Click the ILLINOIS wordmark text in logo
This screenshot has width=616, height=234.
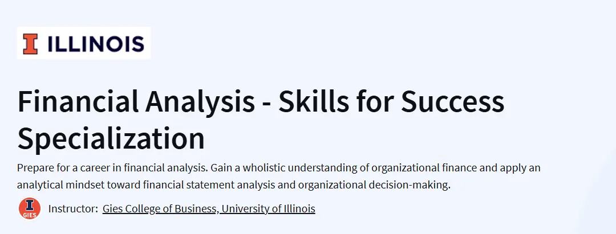pos(96,44)
